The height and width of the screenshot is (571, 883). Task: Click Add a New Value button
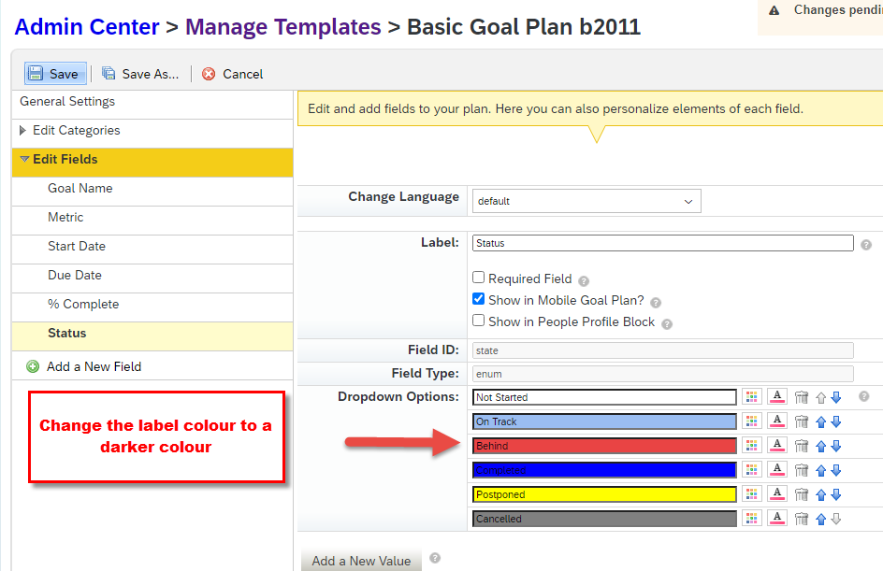pyautogui.click(x=361, y=561)
